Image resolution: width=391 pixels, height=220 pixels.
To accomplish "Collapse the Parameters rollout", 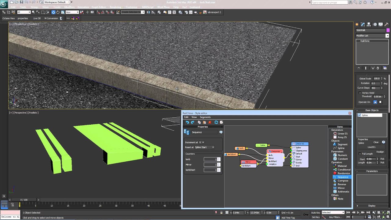I will click(x=372, y=171).
